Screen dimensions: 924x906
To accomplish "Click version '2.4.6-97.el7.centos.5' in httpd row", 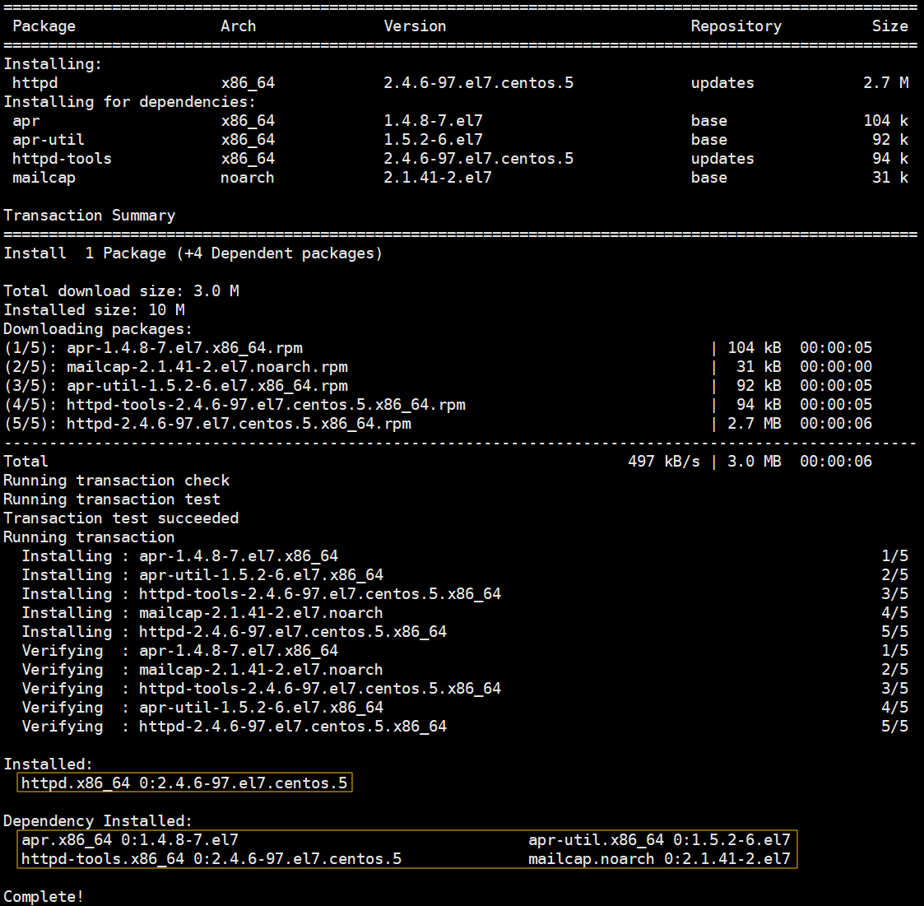I will pos(479,82).
